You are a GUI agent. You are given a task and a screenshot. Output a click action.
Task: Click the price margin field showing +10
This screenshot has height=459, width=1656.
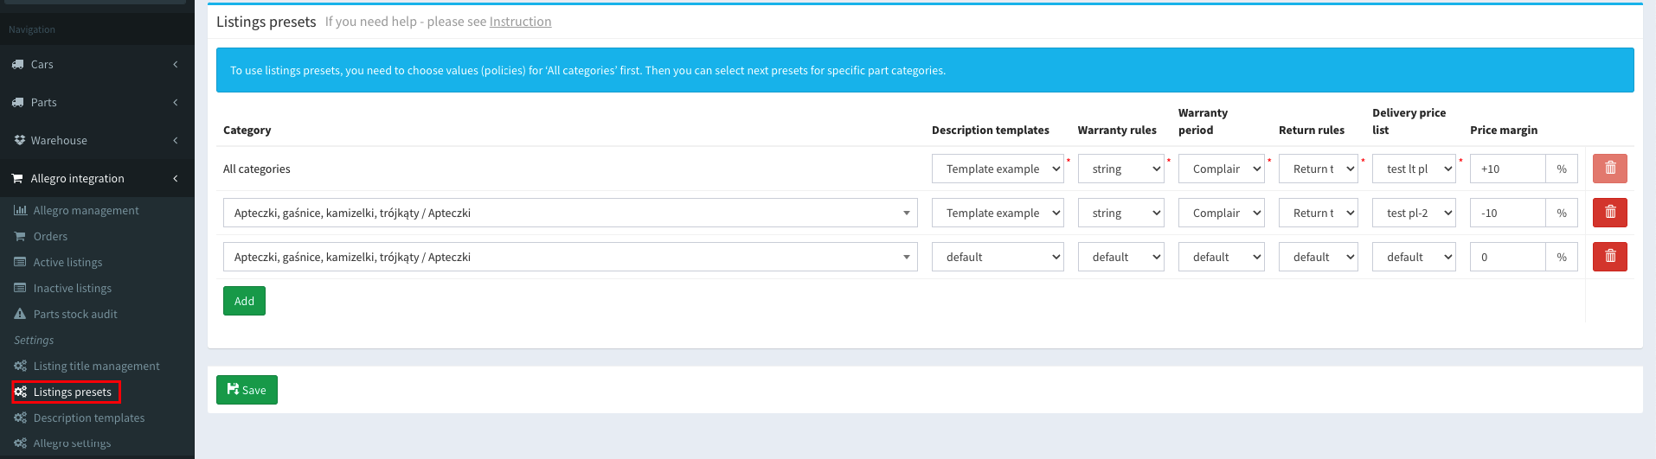pos(1507,169)
